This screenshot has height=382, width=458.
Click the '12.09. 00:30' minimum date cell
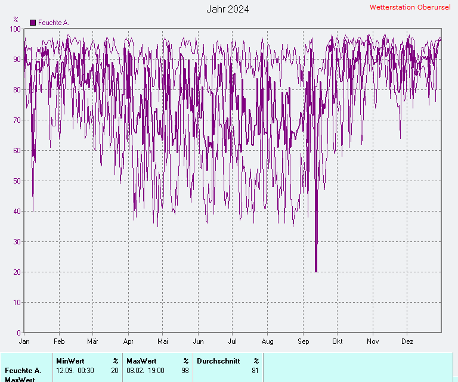75,371
